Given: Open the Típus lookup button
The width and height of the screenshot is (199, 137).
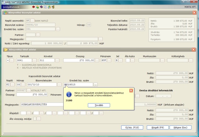Looking at the screenshot, I should click(x=12, y=60).
